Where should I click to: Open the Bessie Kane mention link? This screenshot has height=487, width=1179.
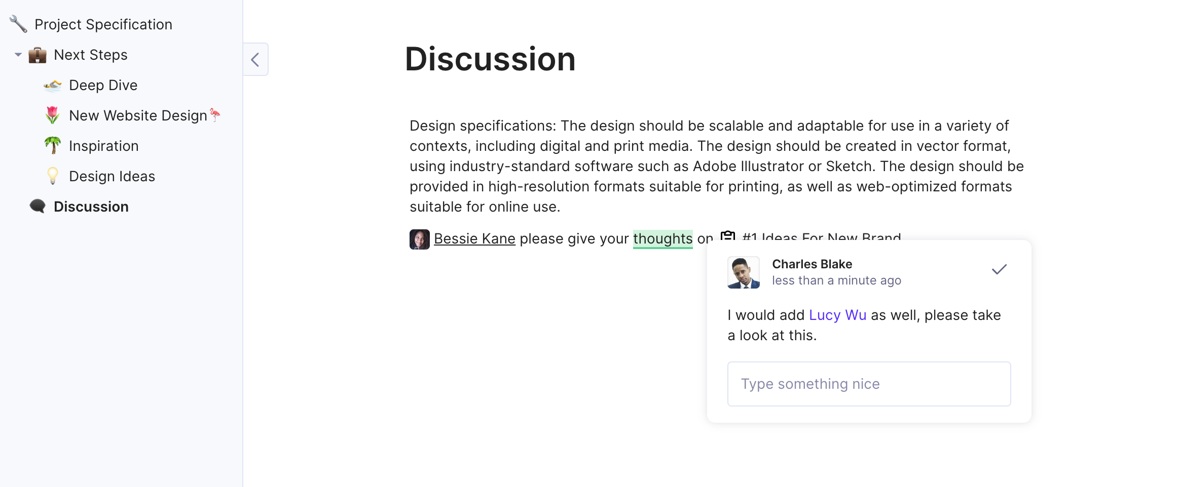click(x=474, y=238)
